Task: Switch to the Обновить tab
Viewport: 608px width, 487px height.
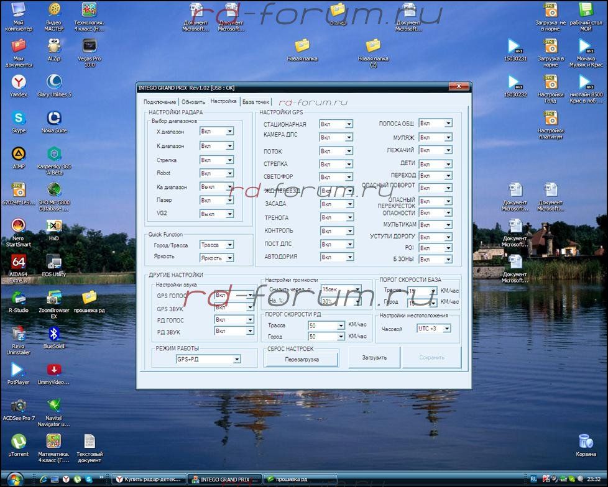Action: coord(193,101)
